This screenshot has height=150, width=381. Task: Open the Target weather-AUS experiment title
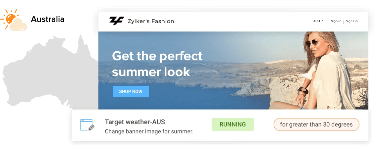(135, 122)
